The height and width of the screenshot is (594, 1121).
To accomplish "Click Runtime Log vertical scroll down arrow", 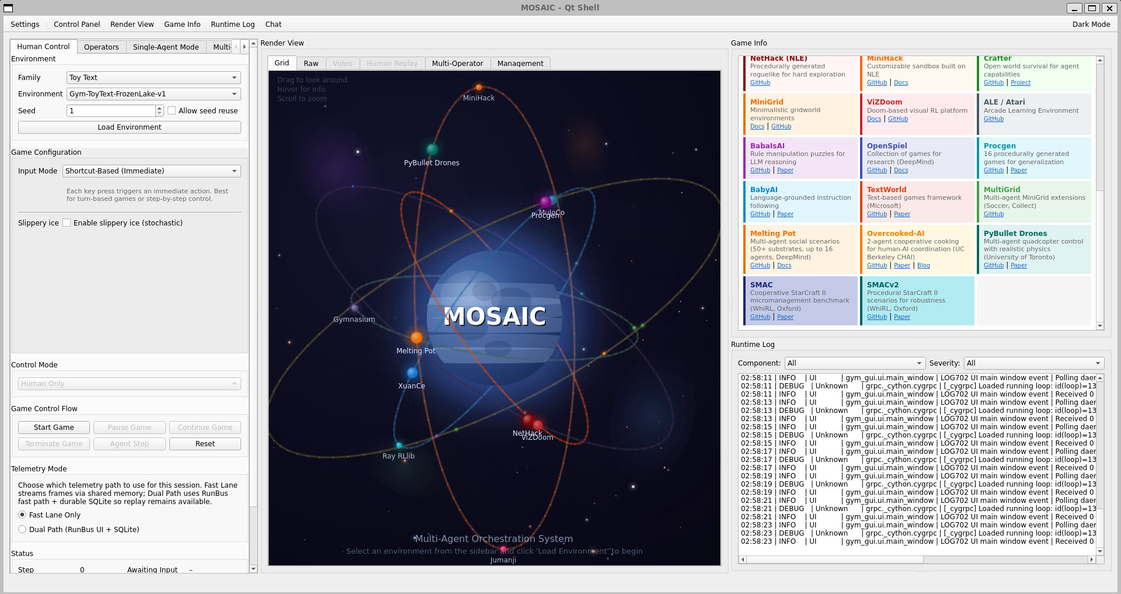I will pos(1100,551).
